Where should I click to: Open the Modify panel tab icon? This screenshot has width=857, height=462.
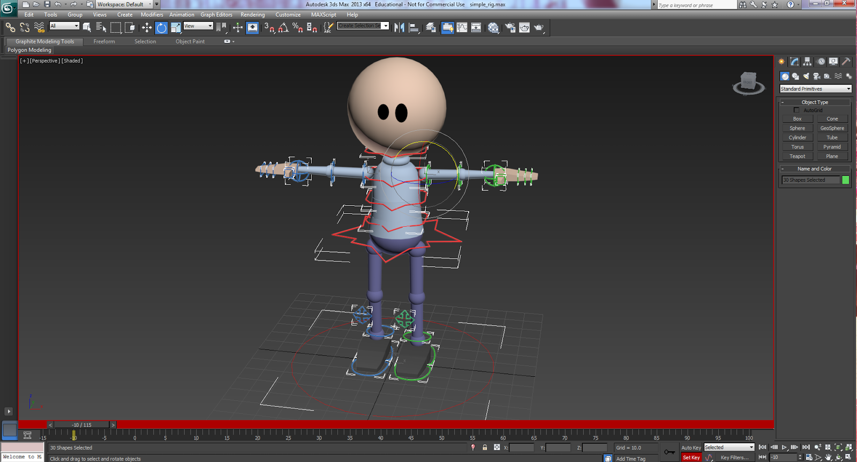pyautogui.click(x=794, y=62)
